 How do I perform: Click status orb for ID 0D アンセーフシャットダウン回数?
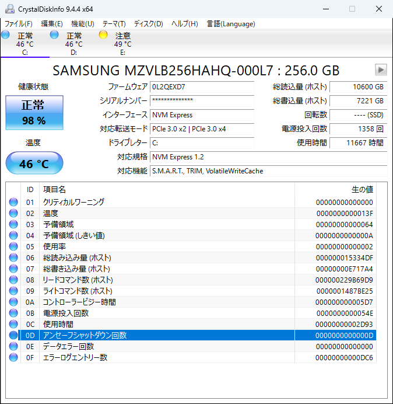click(x=13, y=335)
